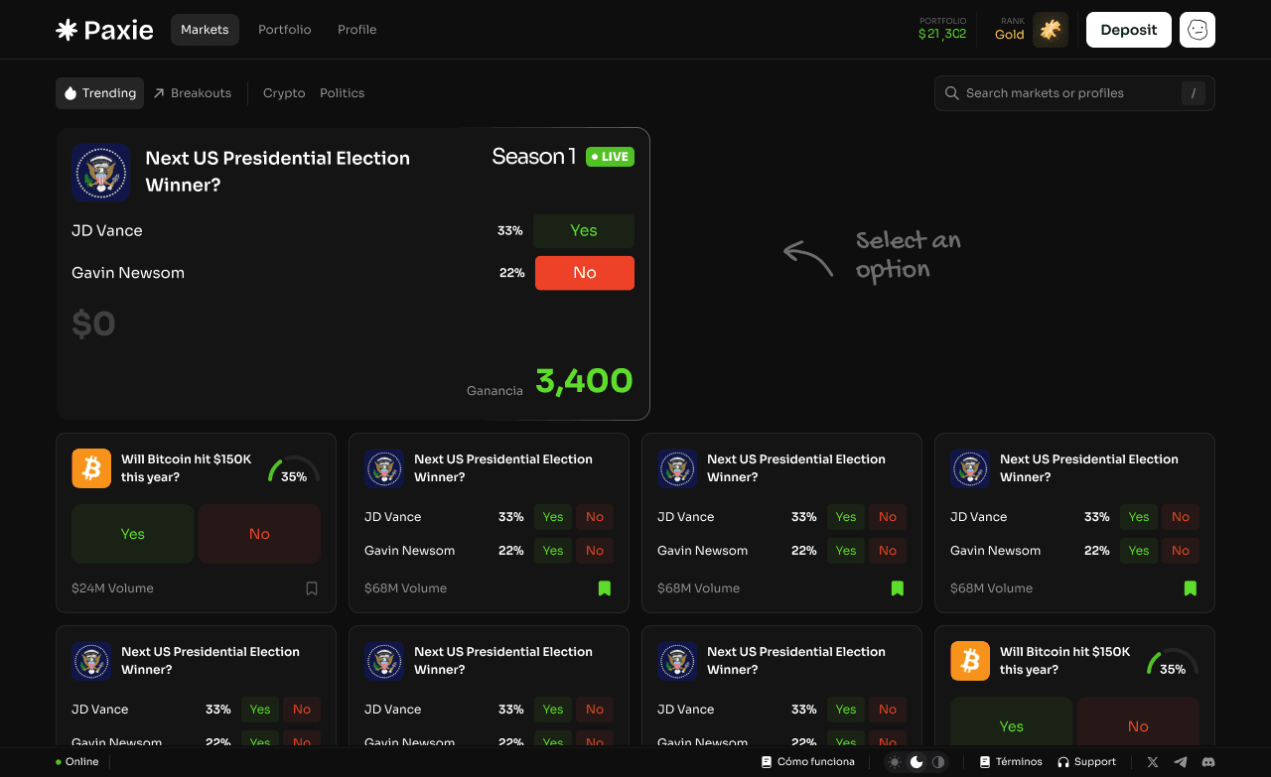Viewport: 1271px width, 777px height.
Task: Click the Deposit button
Action: [1129, 30]
